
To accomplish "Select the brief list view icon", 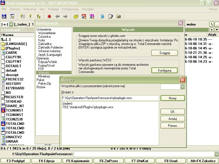I will pos(30,16).
